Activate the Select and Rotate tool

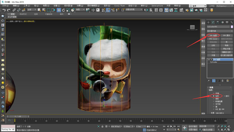(x=63, y=10)
